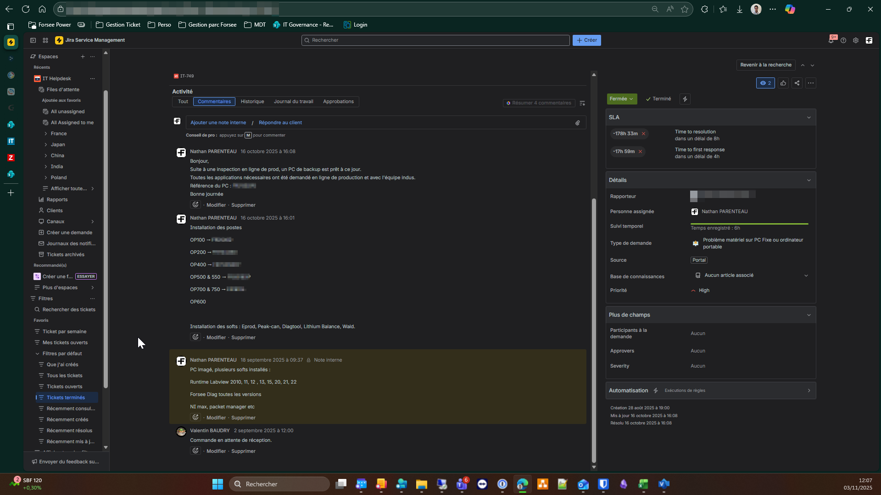Click the share icon near watchers
The width and height of the screenshot is (881, 495).
coord(797,83)
